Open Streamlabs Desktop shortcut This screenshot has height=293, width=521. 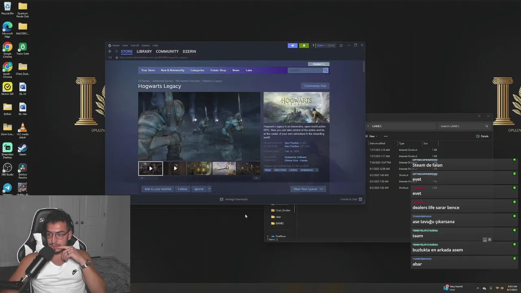pyautogui.click(x=7, y=150)
